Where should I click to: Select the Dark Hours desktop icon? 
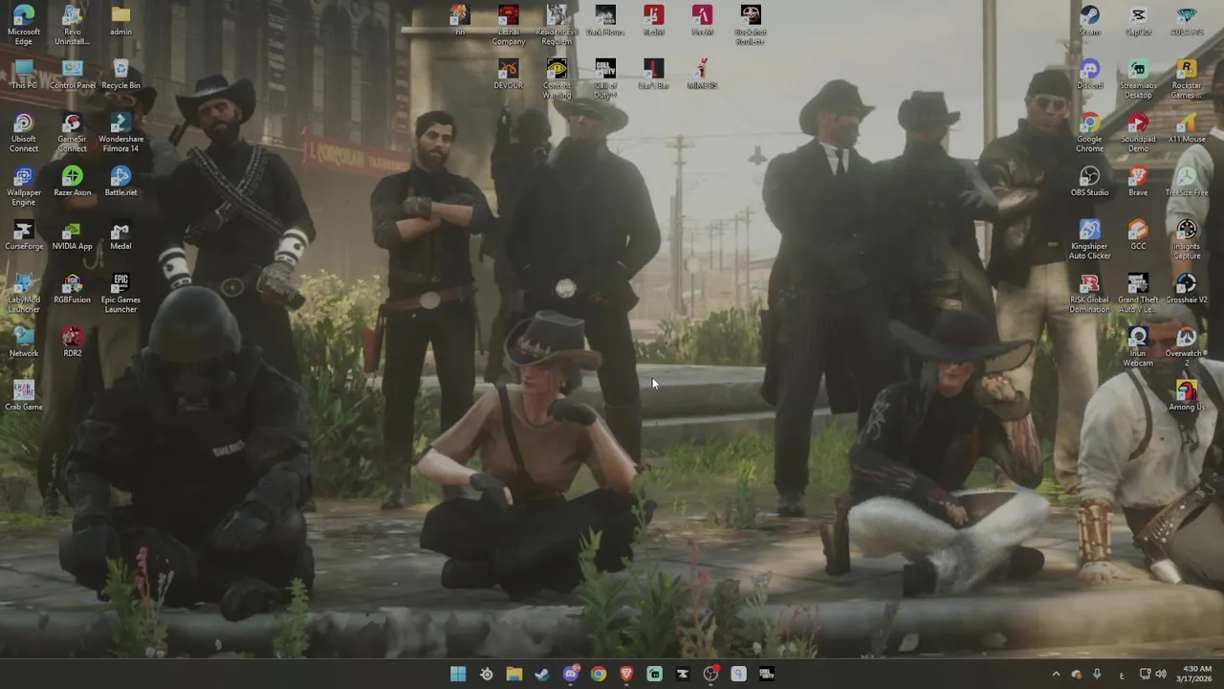tap(605, 21)
